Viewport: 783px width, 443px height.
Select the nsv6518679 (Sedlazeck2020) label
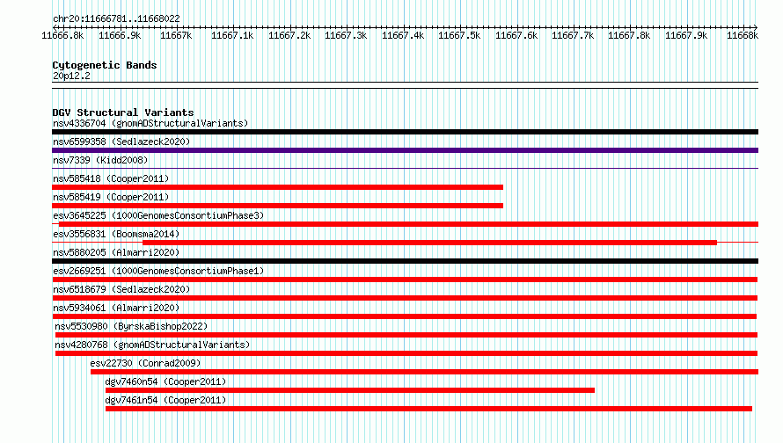point(121,289)
